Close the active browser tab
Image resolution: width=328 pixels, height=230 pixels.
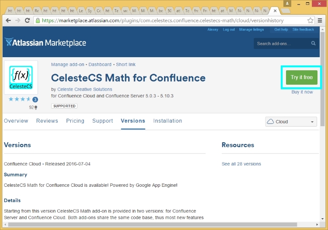(x=275, y=10)
